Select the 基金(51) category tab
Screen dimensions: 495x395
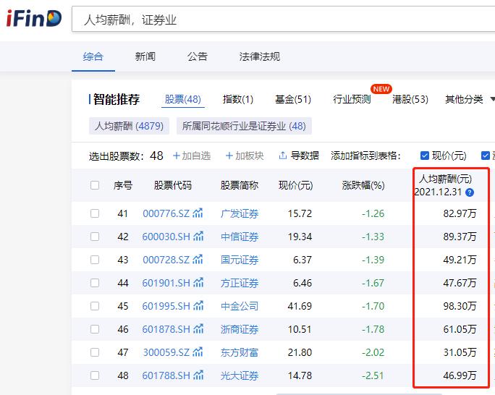pos(293,99)
